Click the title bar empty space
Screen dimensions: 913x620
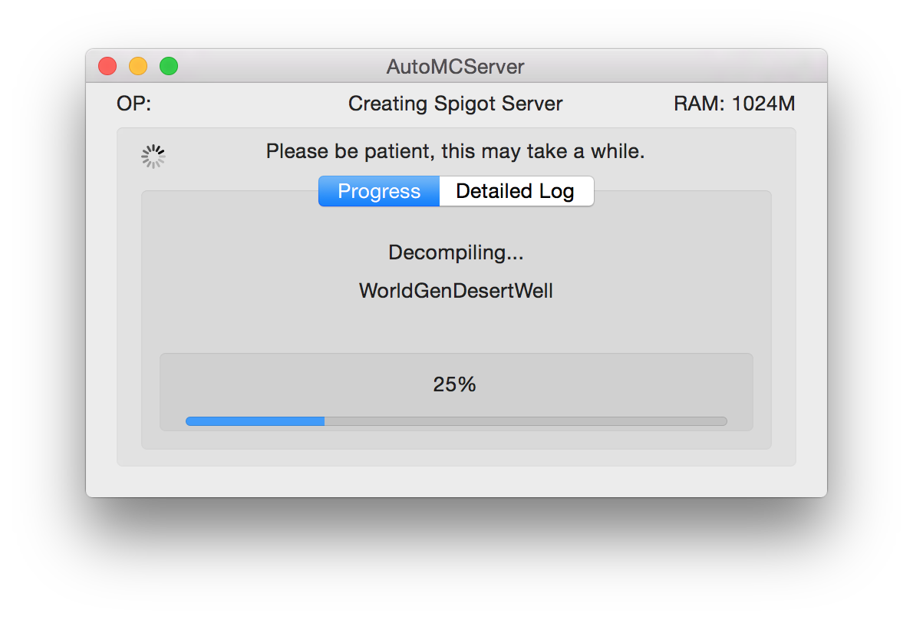[675, 67]
